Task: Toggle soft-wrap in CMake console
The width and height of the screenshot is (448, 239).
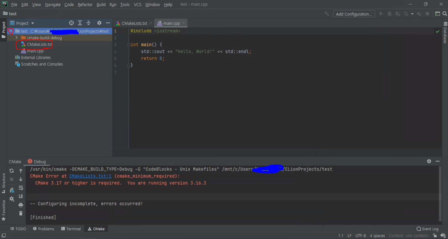Action: click(x=21, y=188)
